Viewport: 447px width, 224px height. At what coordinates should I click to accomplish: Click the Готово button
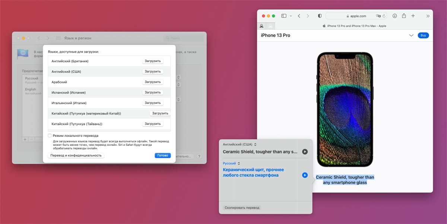162,156
